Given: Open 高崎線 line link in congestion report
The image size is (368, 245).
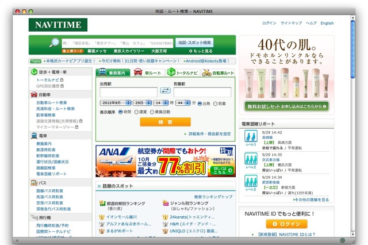Looking at the screenshot, I should click(x=267, y=137).
